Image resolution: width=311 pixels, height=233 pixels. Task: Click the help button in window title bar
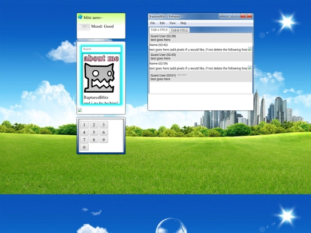222,16
